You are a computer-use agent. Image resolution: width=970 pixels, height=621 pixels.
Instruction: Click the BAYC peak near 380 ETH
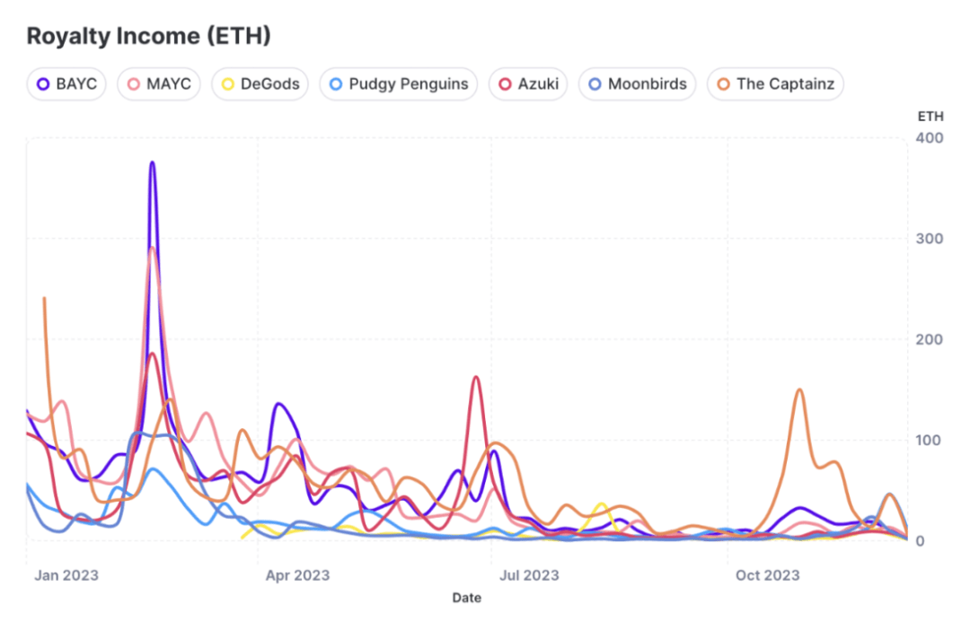click(153, 163)
